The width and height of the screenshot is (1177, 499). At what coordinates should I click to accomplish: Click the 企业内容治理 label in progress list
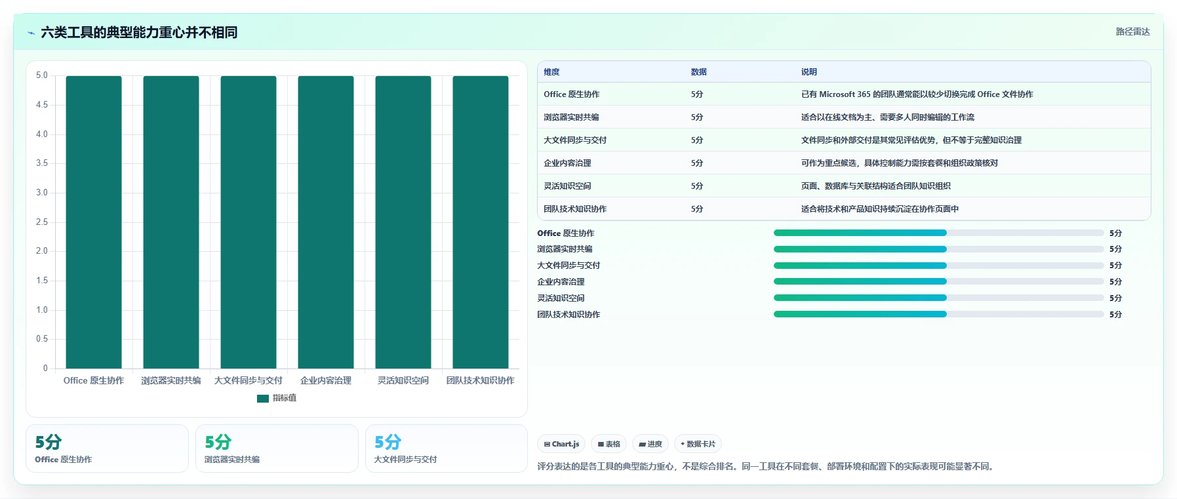561,282
